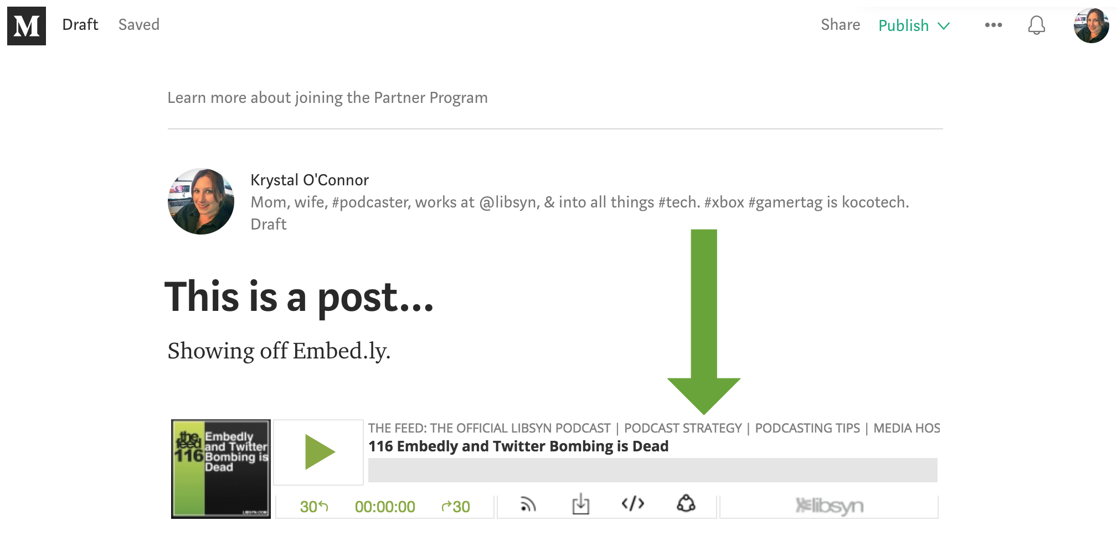
Task: Click the download episode icon
Action: [x=580, y=504]
